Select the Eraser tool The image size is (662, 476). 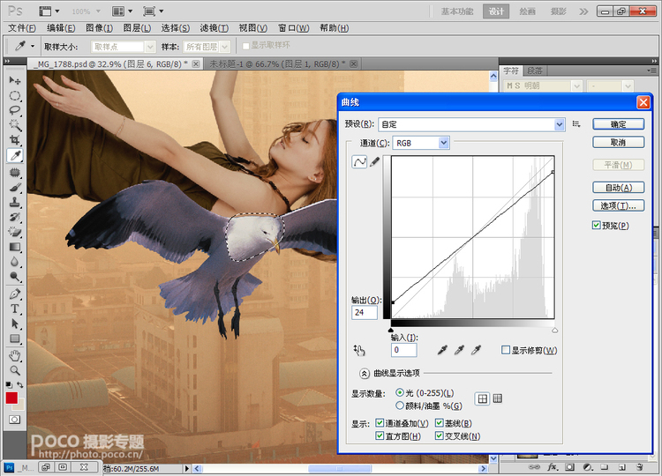coord(15,232)
